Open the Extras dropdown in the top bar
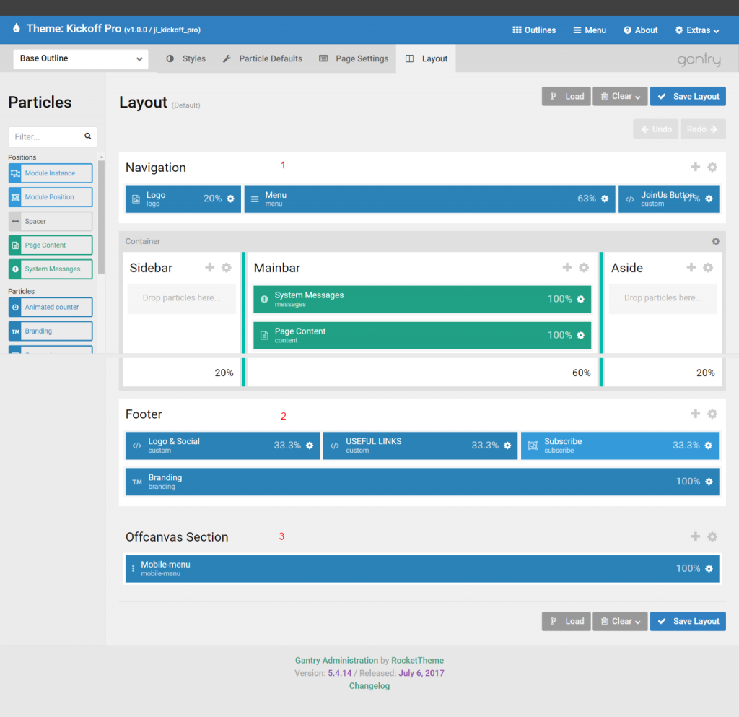Image resolution: width=739 pixels, height=717 pixels. pos(696,30)
